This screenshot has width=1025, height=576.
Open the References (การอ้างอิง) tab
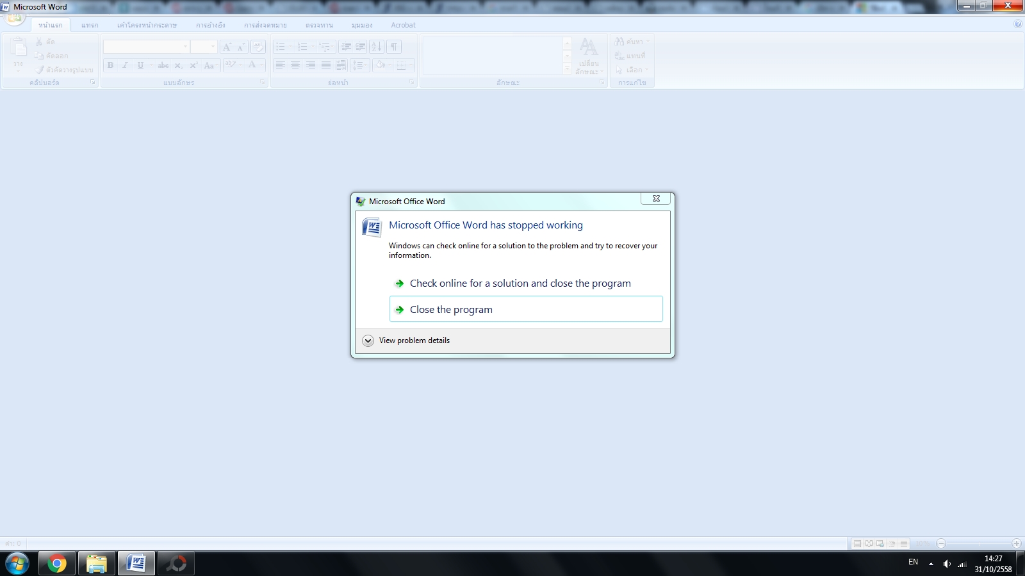211,25
